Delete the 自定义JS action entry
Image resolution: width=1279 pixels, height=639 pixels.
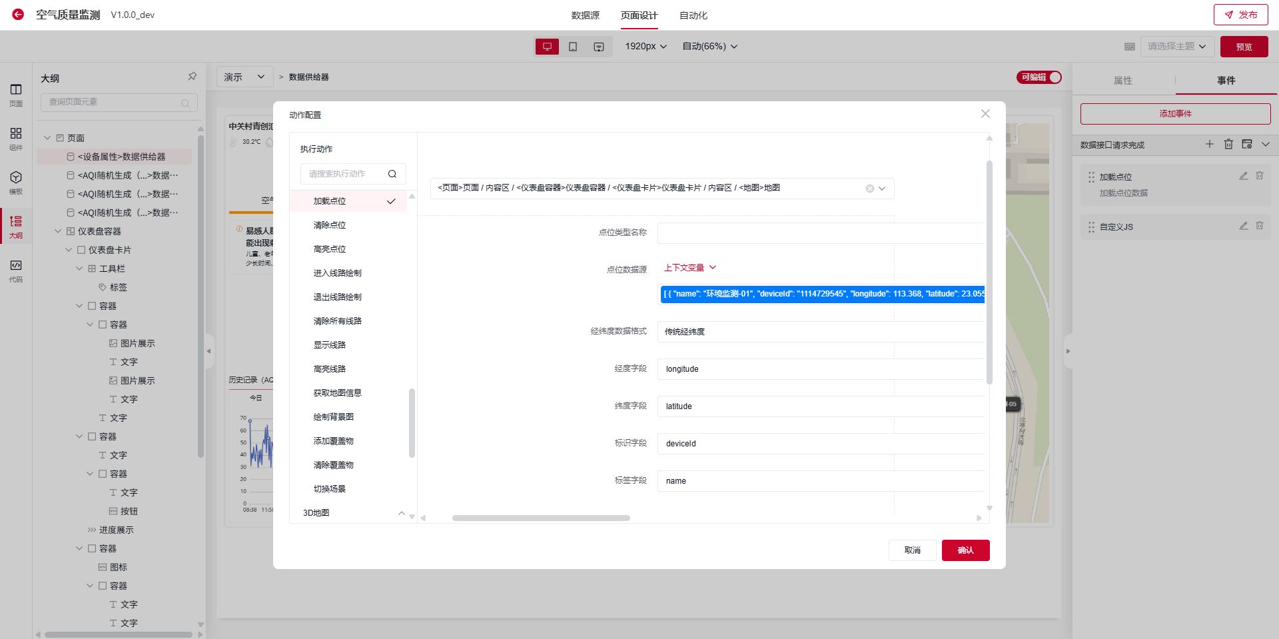tap(1259, 226)
